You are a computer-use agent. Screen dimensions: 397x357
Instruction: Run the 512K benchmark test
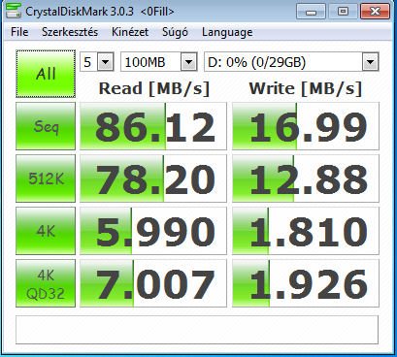coord(46,178)
